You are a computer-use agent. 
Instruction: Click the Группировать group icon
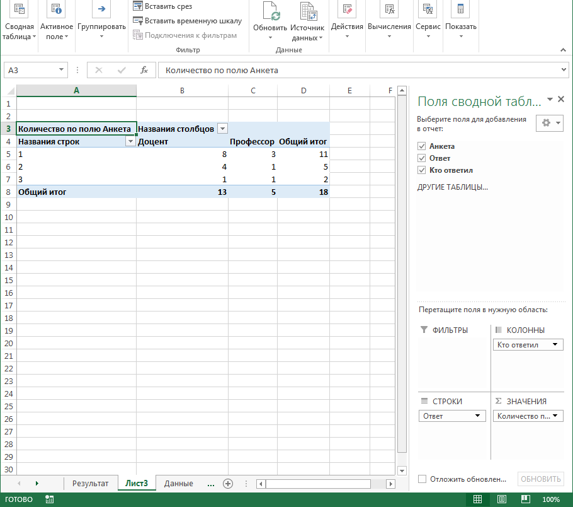click(x=101, y=9)
